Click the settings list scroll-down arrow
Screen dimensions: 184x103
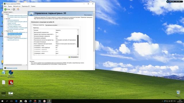click(x=78, y=54)
